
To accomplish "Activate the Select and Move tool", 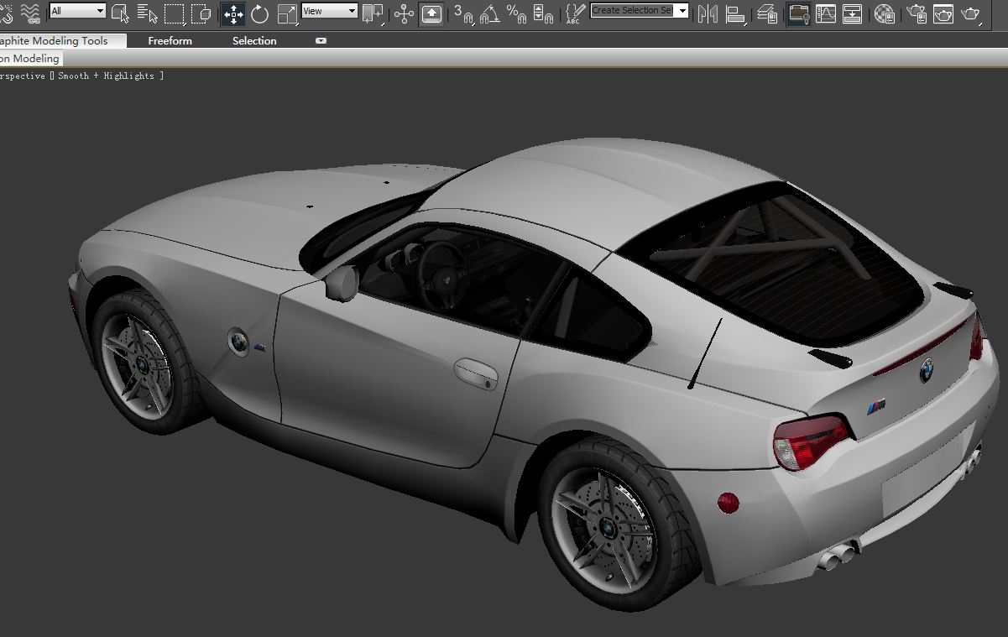I will tap(233, 13).
